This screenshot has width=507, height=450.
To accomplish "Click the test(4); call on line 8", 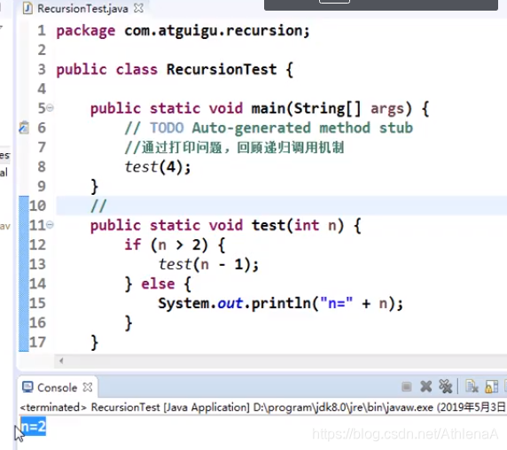I will click(x=158, y=167).
